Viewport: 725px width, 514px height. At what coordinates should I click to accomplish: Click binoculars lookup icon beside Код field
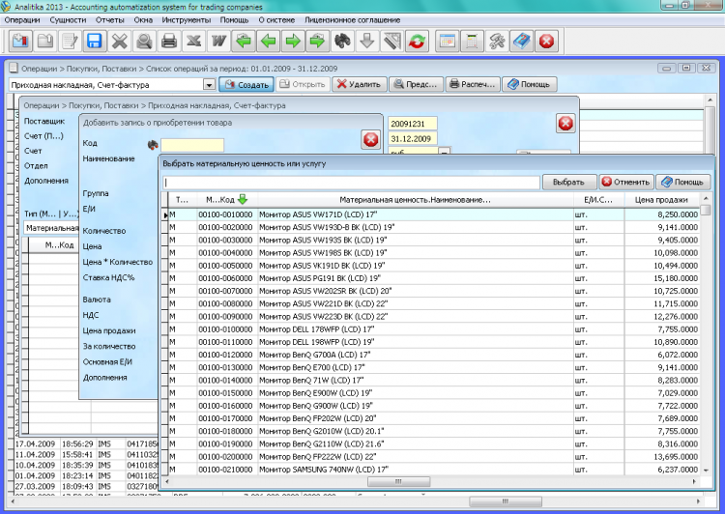(152, 144)
